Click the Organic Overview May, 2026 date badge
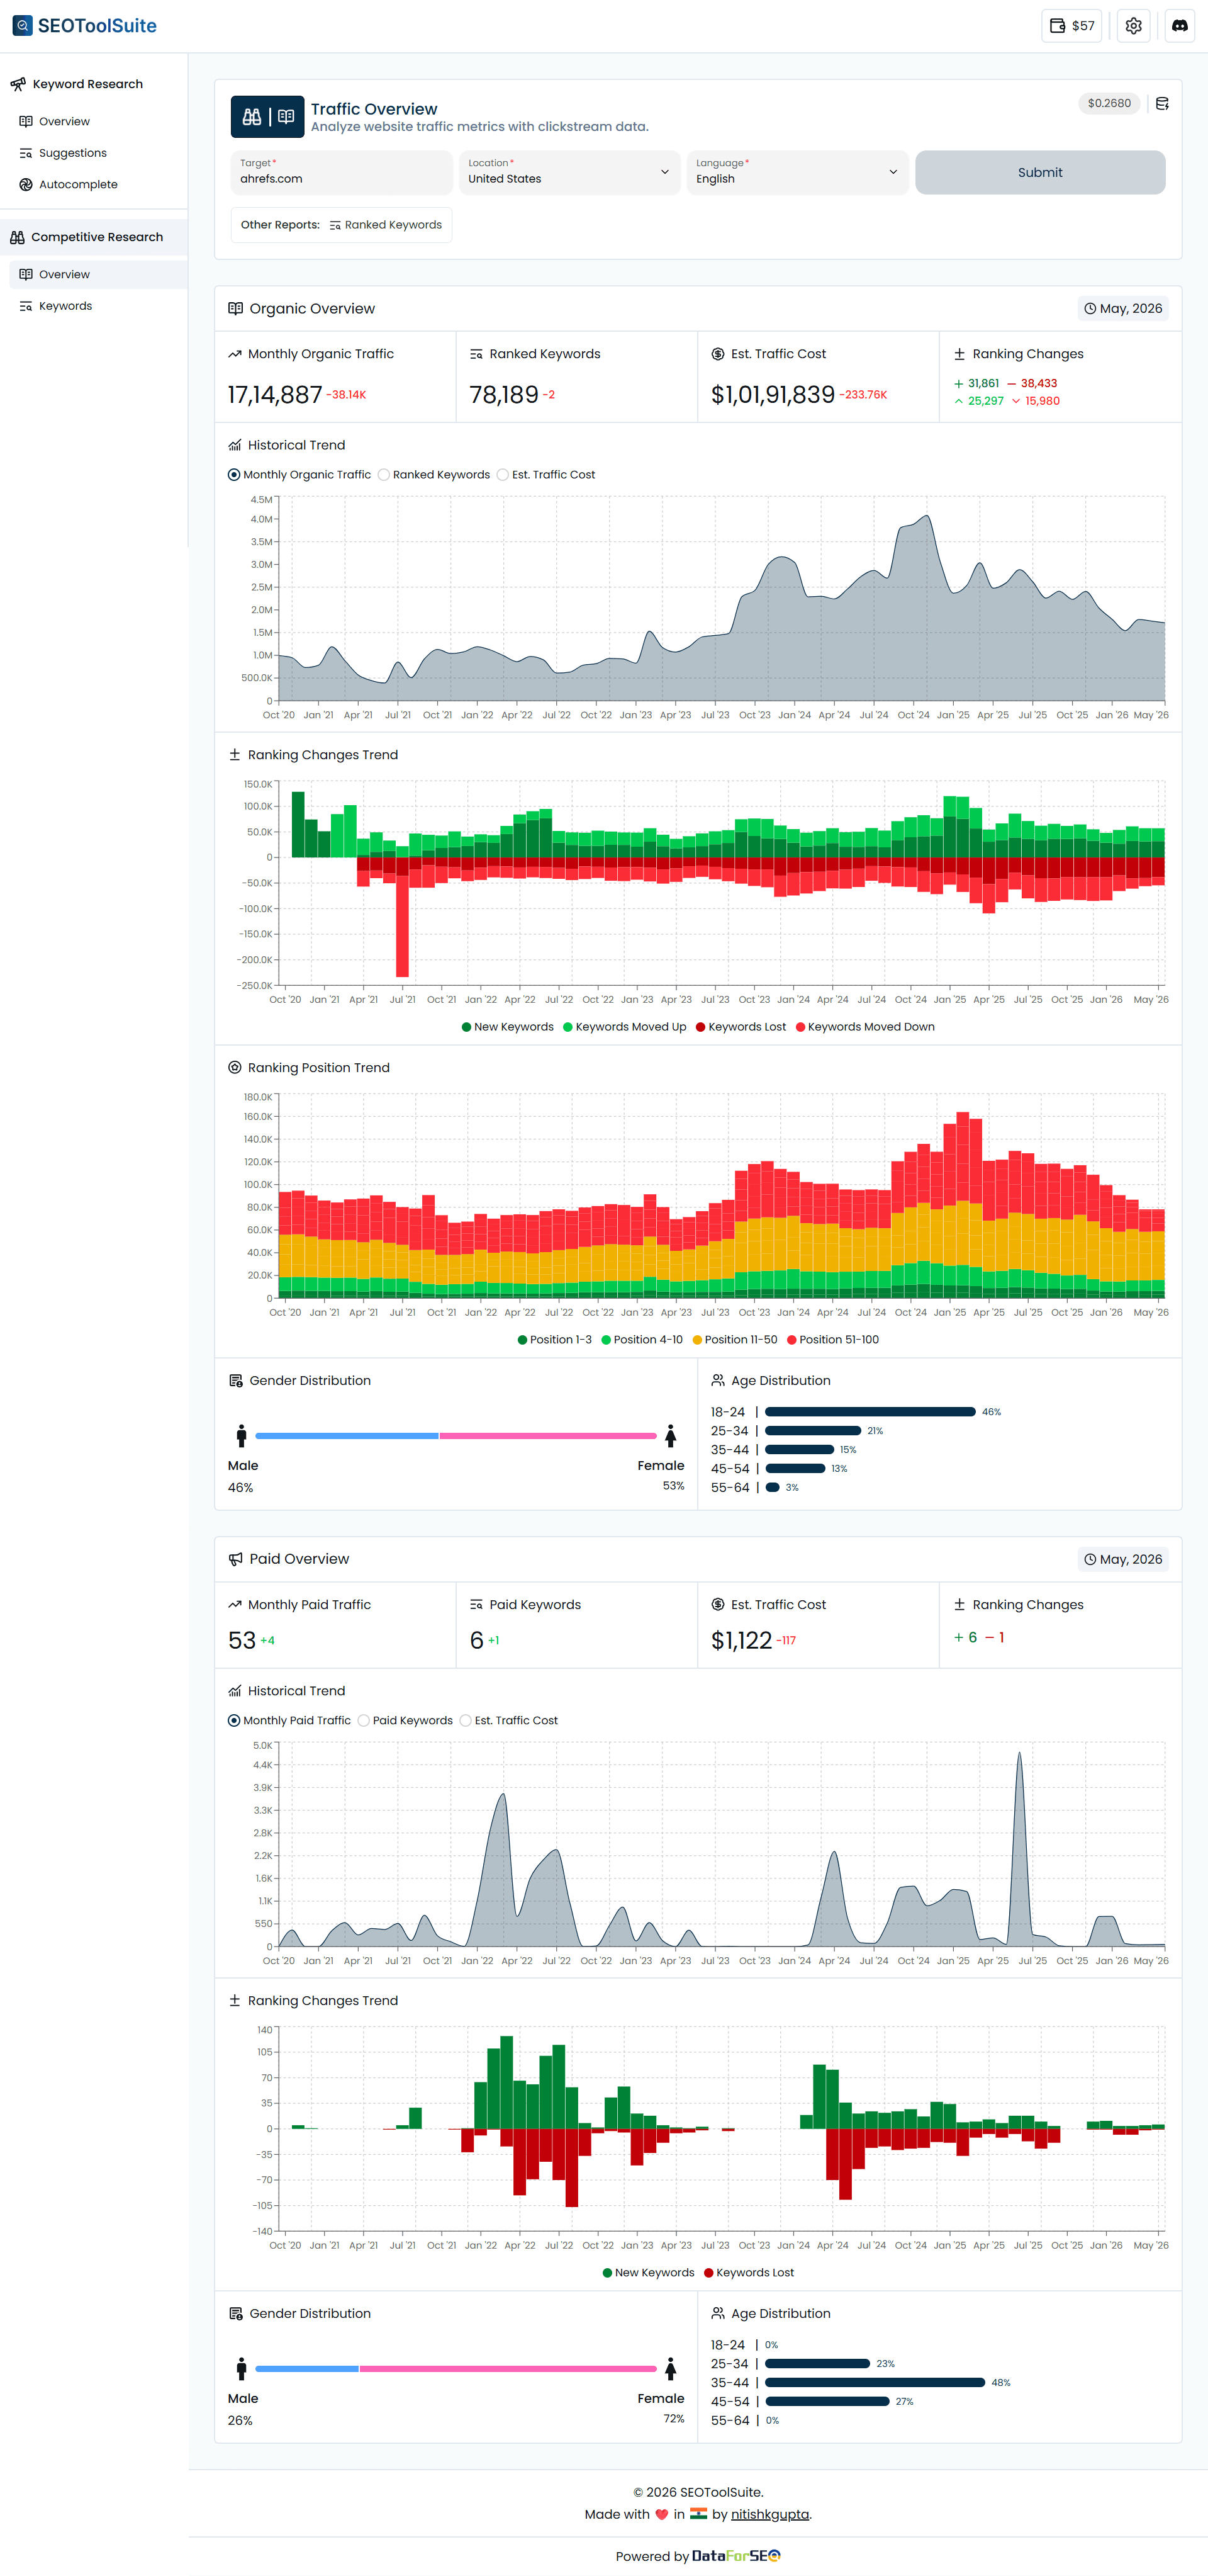This screenshot has height=2576, width=1208. (1123, 309)
